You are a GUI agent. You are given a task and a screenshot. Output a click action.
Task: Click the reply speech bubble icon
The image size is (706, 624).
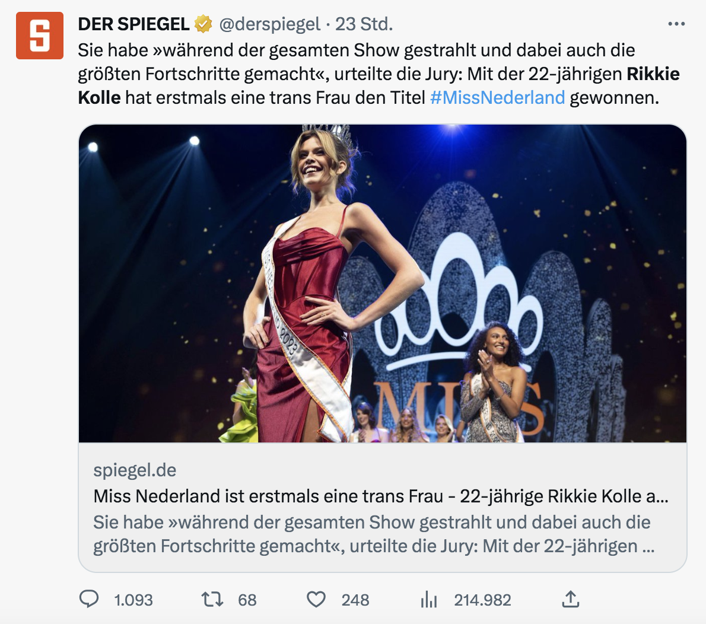(x=89, y=599)
